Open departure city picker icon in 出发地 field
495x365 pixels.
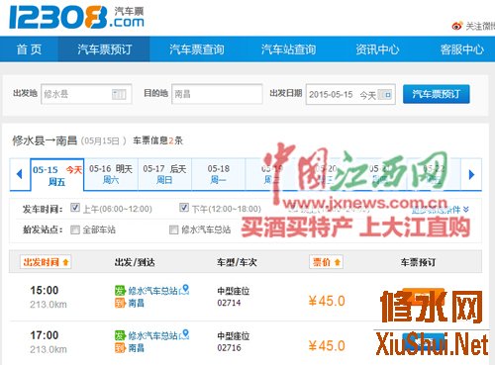pos(119,94)
